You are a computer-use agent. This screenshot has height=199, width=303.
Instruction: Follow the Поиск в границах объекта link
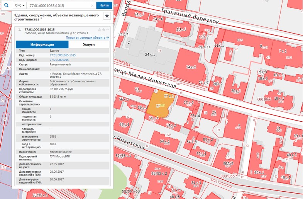(87, 37)
